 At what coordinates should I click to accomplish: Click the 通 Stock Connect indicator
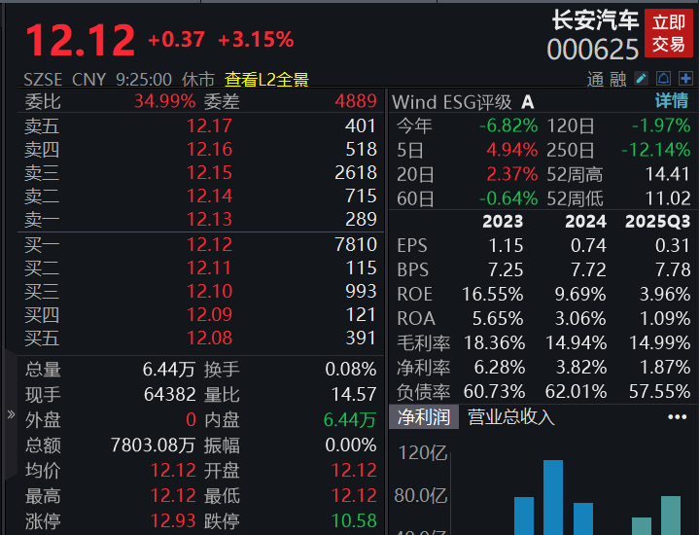[596, 80]
